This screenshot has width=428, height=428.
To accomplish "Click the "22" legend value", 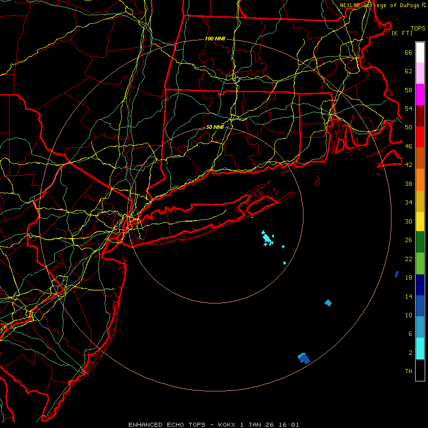I will 409,259.
